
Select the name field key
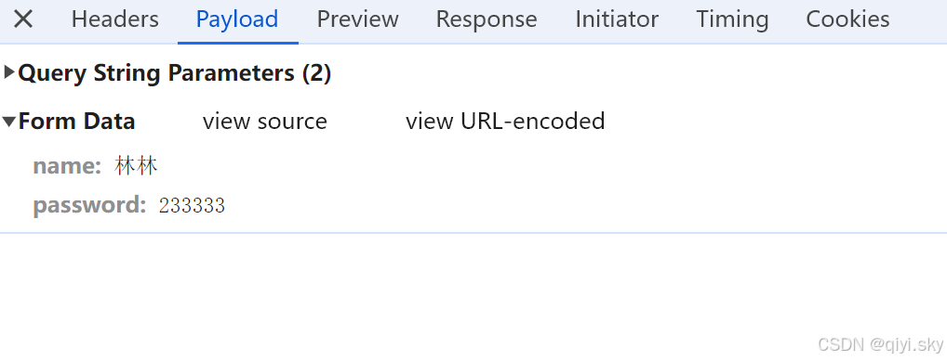click(x=67, y=166)
